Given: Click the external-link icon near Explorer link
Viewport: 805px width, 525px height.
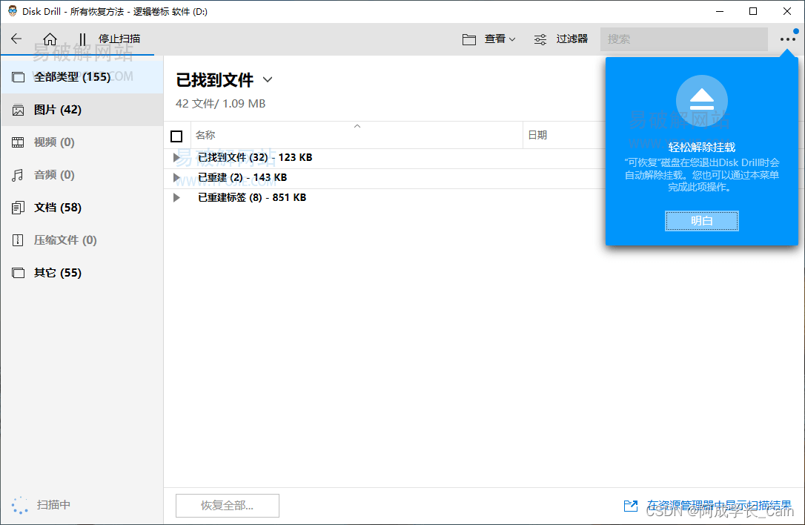Looking at the screenshot, I should (x=631, y=506).
